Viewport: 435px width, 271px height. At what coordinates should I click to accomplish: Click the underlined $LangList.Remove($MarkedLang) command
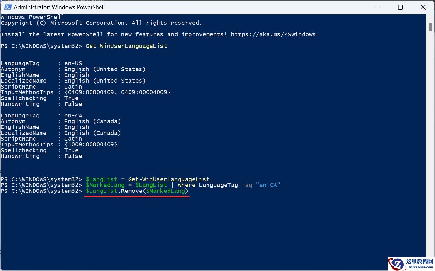(x=137, y=191)
